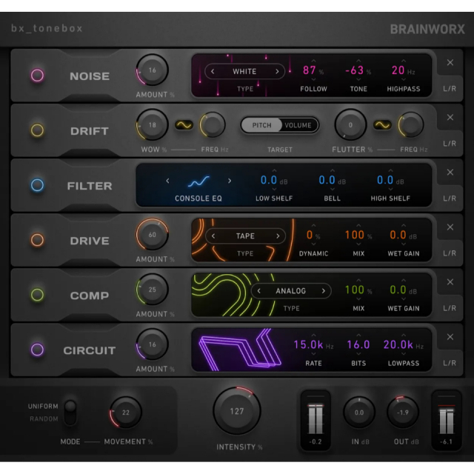This screenshot has height=474, width=474.
Task: Go to next filter after CONSOLE EQ
Action: point(230,181)
